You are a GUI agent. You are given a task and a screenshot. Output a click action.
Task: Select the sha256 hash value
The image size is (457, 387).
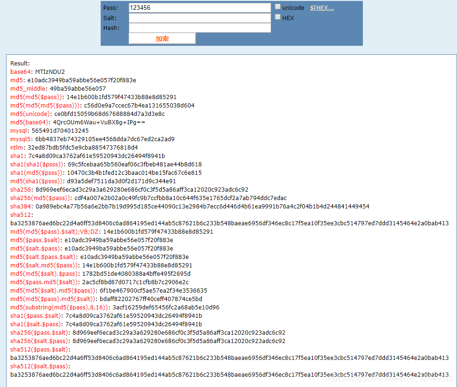pos(142,190)
